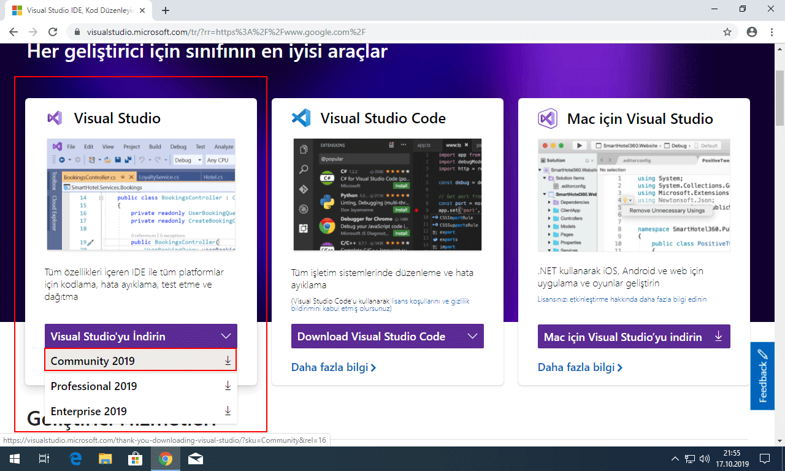This screenshot has width=785, height=471.
Task: Click Mac için Visual Studio'yu indirin button
Action: [x=634, y=337]
